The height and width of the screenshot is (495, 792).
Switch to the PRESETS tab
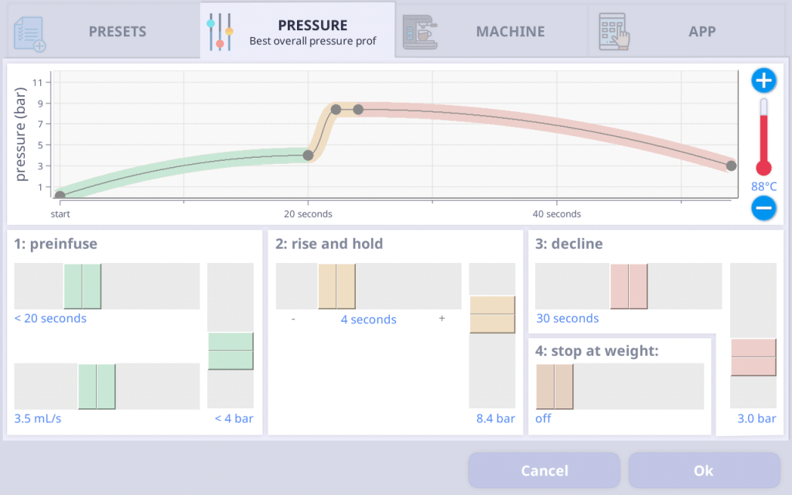117,32
